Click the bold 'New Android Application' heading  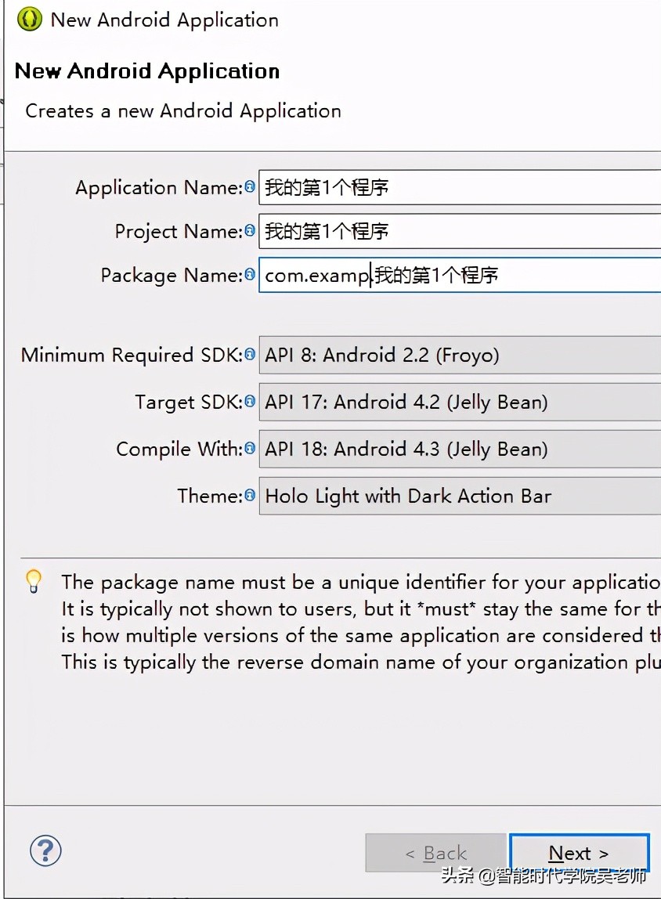(x=147, y=71)
